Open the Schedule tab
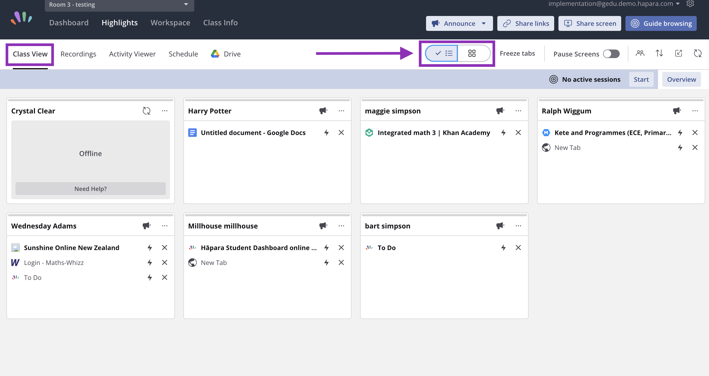 click(183, 54)
